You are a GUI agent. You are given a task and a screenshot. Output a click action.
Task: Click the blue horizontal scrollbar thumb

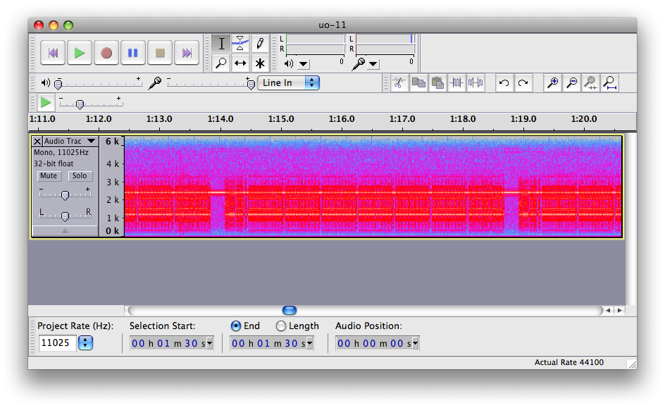coord(290,311)
